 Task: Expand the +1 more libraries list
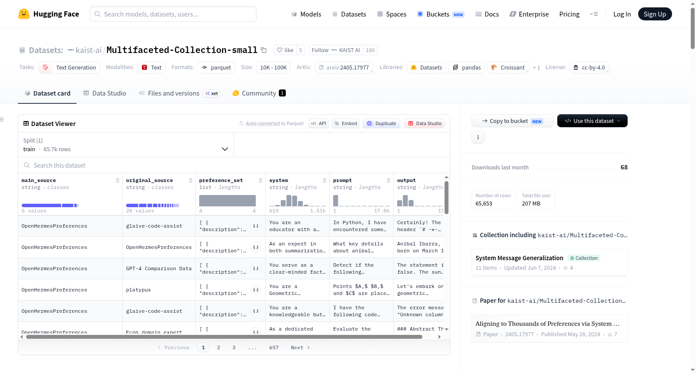(536, 67)
